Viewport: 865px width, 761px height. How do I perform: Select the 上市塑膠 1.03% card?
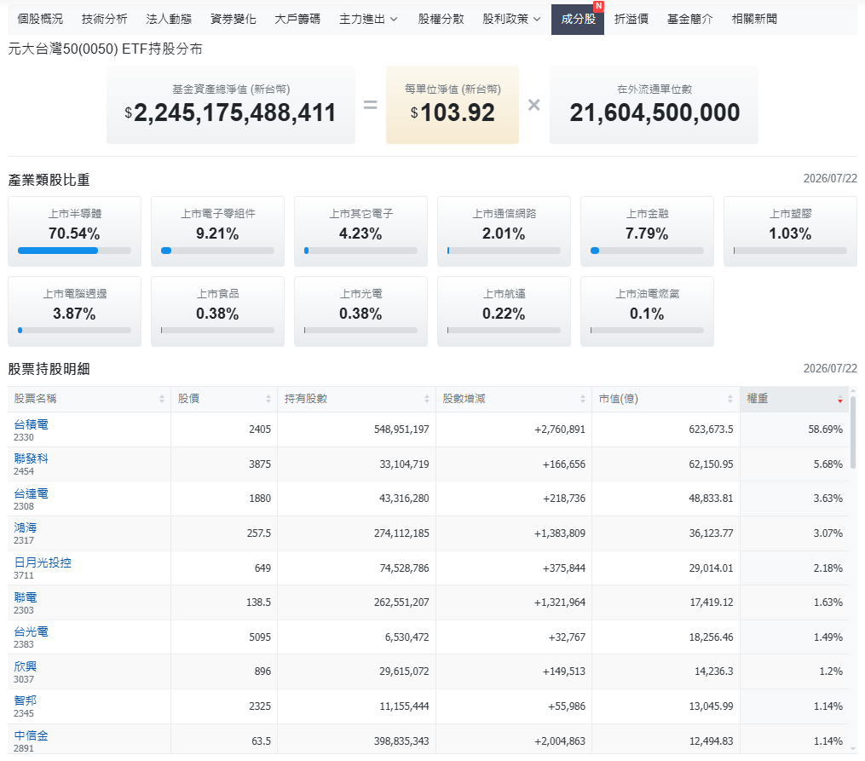coord(790,232)
